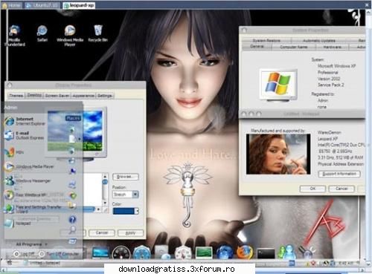
Task: Open MSN from the Start menu
Action: click(14, 152)
